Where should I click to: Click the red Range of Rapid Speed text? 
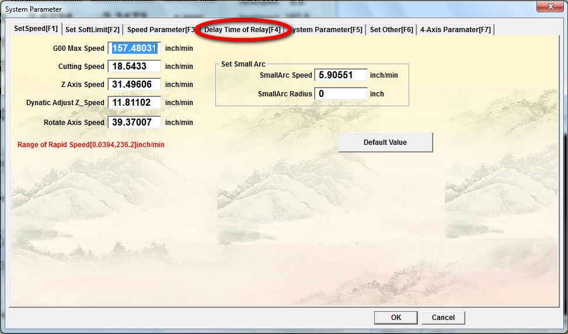click(91, 145)
